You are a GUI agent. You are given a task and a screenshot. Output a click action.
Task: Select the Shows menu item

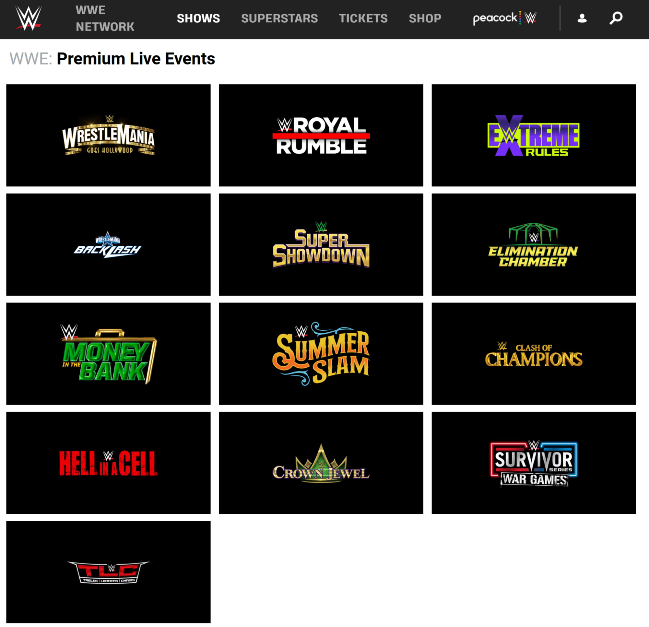pyautogui.click(x=198, y=19)
